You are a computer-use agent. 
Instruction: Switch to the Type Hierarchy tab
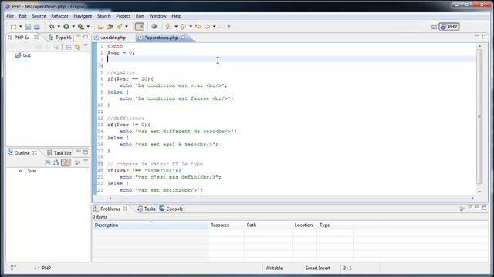click(x=60, y=38)
